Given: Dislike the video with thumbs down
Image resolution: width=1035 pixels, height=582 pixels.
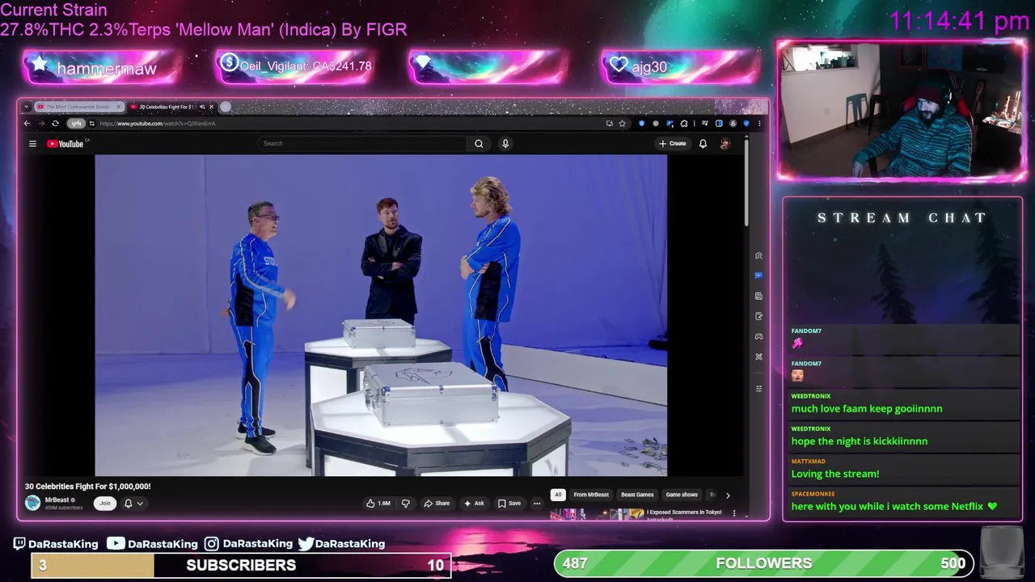Looking at the screenshot, I should [x=406, y=503].
